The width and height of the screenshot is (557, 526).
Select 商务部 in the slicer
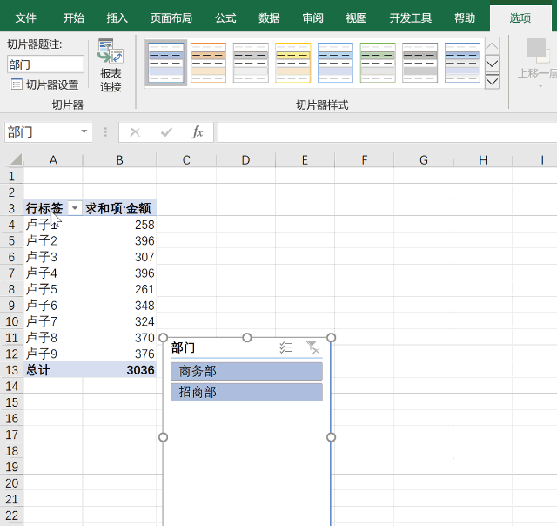click(x=246, y=371)
